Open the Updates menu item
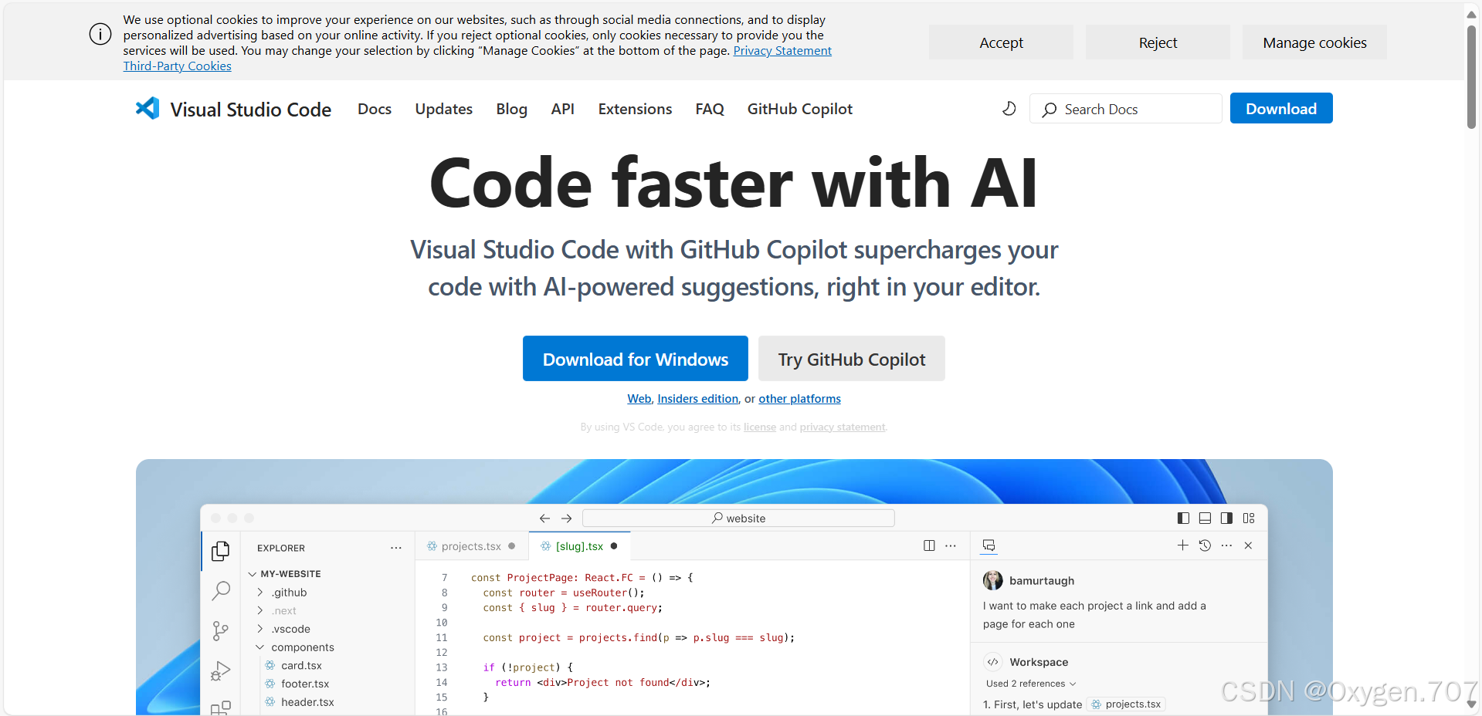The height and width of the screenshot is (716, 1482). (444, 109)
